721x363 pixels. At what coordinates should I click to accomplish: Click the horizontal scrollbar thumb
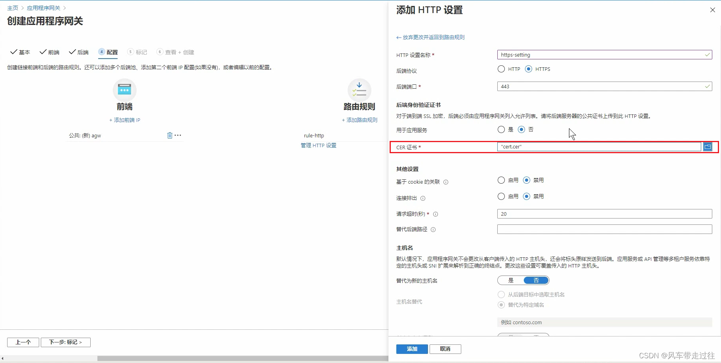click(x=243, y=358)
